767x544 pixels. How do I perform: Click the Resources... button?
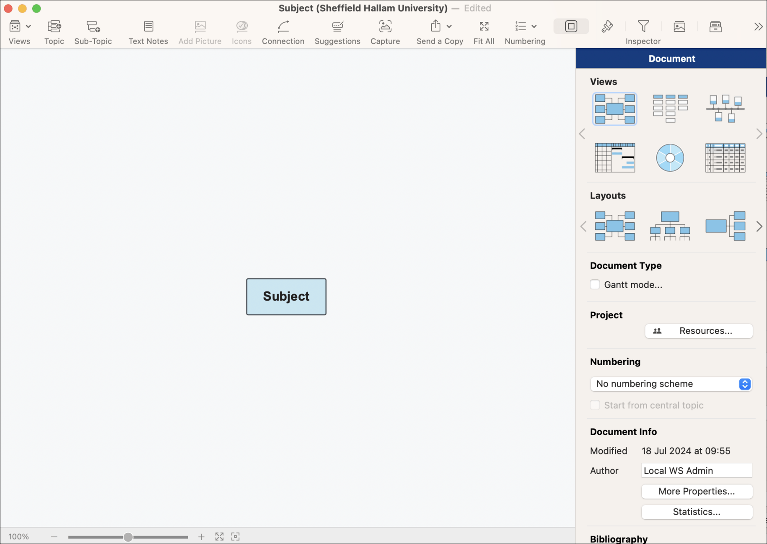(699, 331)
